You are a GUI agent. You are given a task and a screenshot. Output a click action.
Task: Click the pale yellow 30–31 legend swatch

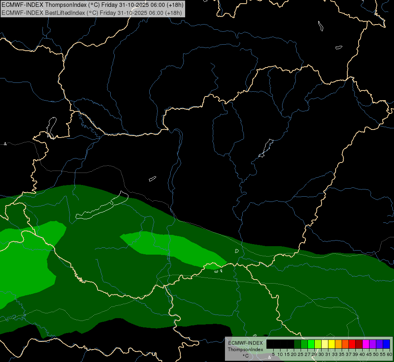pos(325,344)
